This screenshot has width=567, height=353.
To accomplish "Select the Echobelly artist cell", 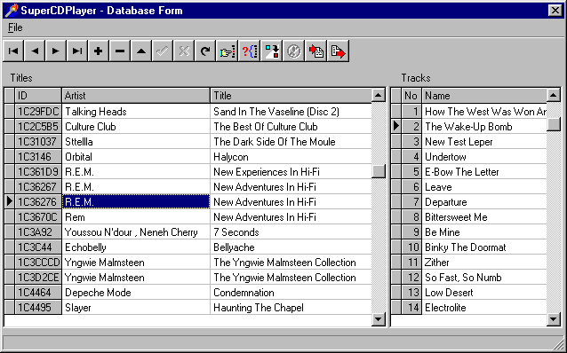I will click(x=136, y=247).
